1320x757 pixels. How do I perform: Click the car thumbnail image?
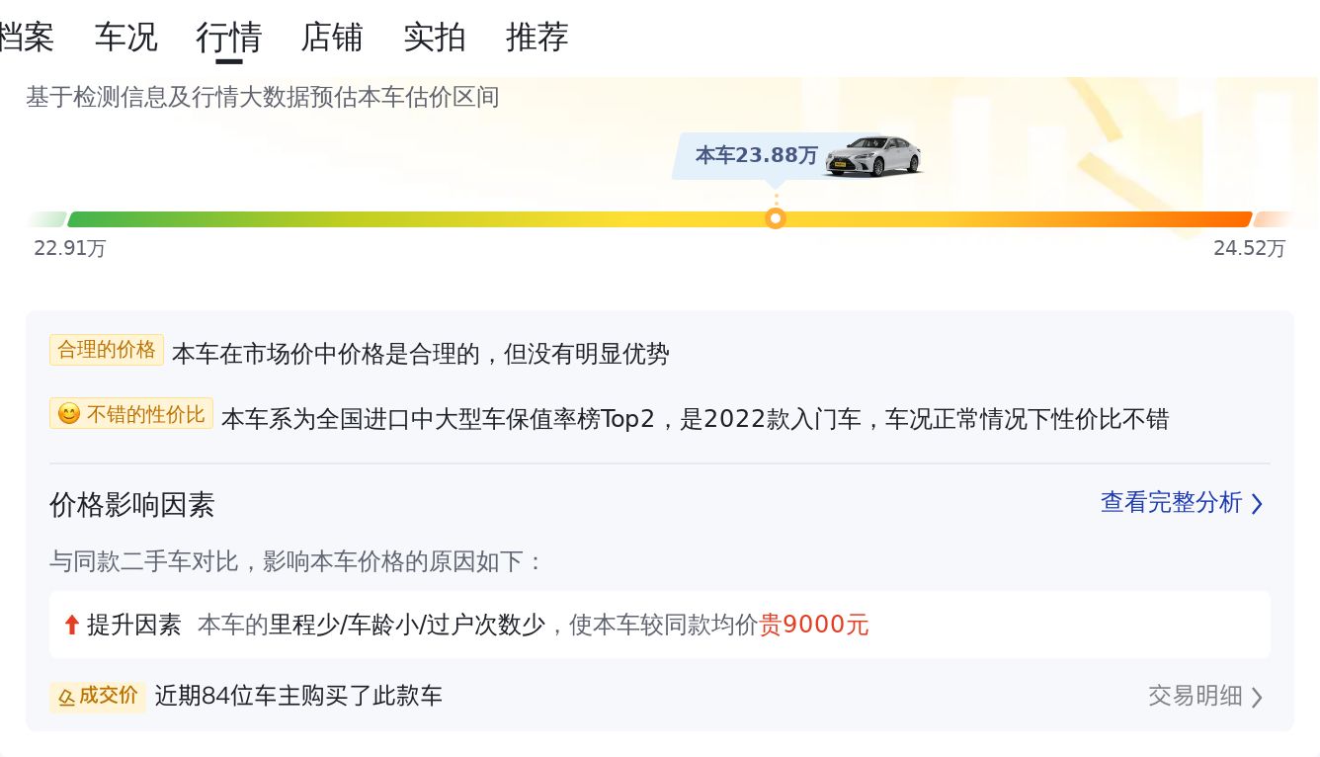click(x=872, y=156)
